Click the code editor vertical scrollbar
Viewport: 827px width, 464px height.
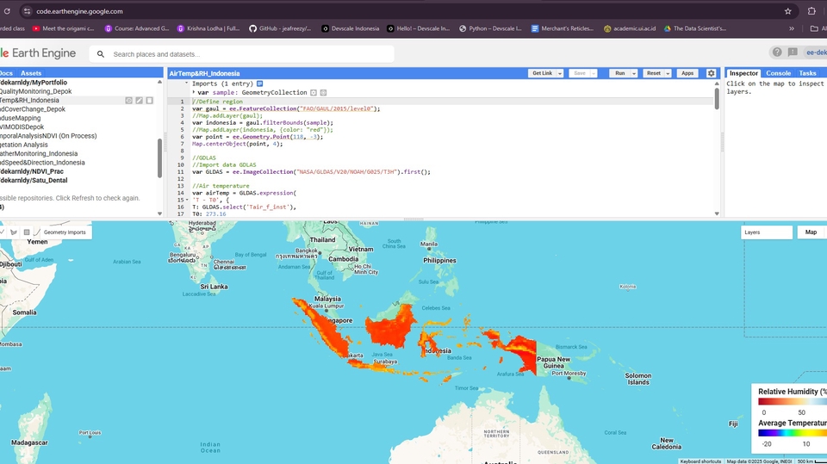coord(717,99)
